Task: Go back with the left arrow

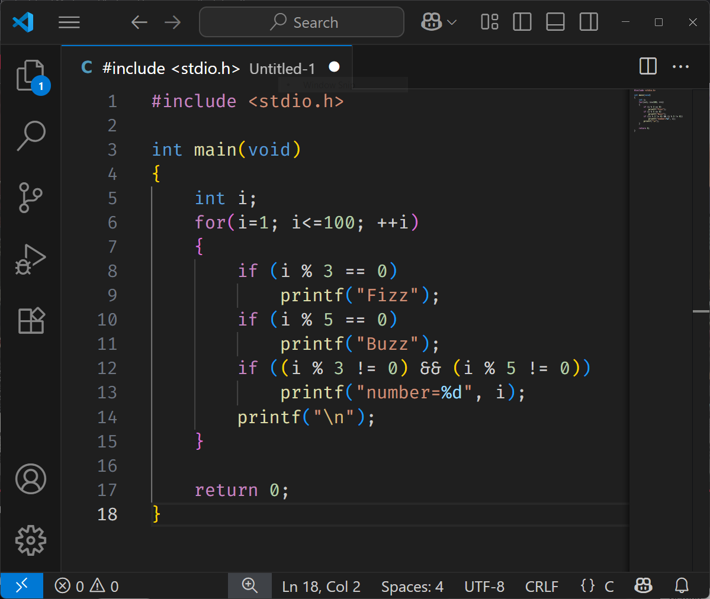Action: [x=139, y=22]
